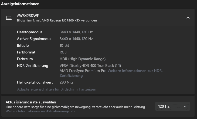Open the 120 Hz refresh rate dropdown
Image resolution: width=197 pixels, height=119 pixels.
tap(172, 106)
